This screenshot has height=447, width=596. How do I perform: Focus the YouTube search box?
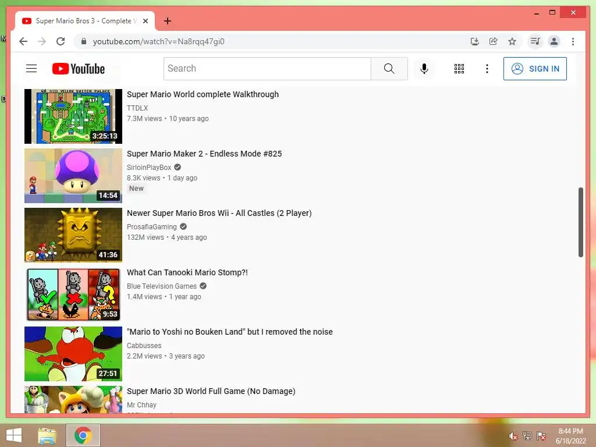(267, 69)
